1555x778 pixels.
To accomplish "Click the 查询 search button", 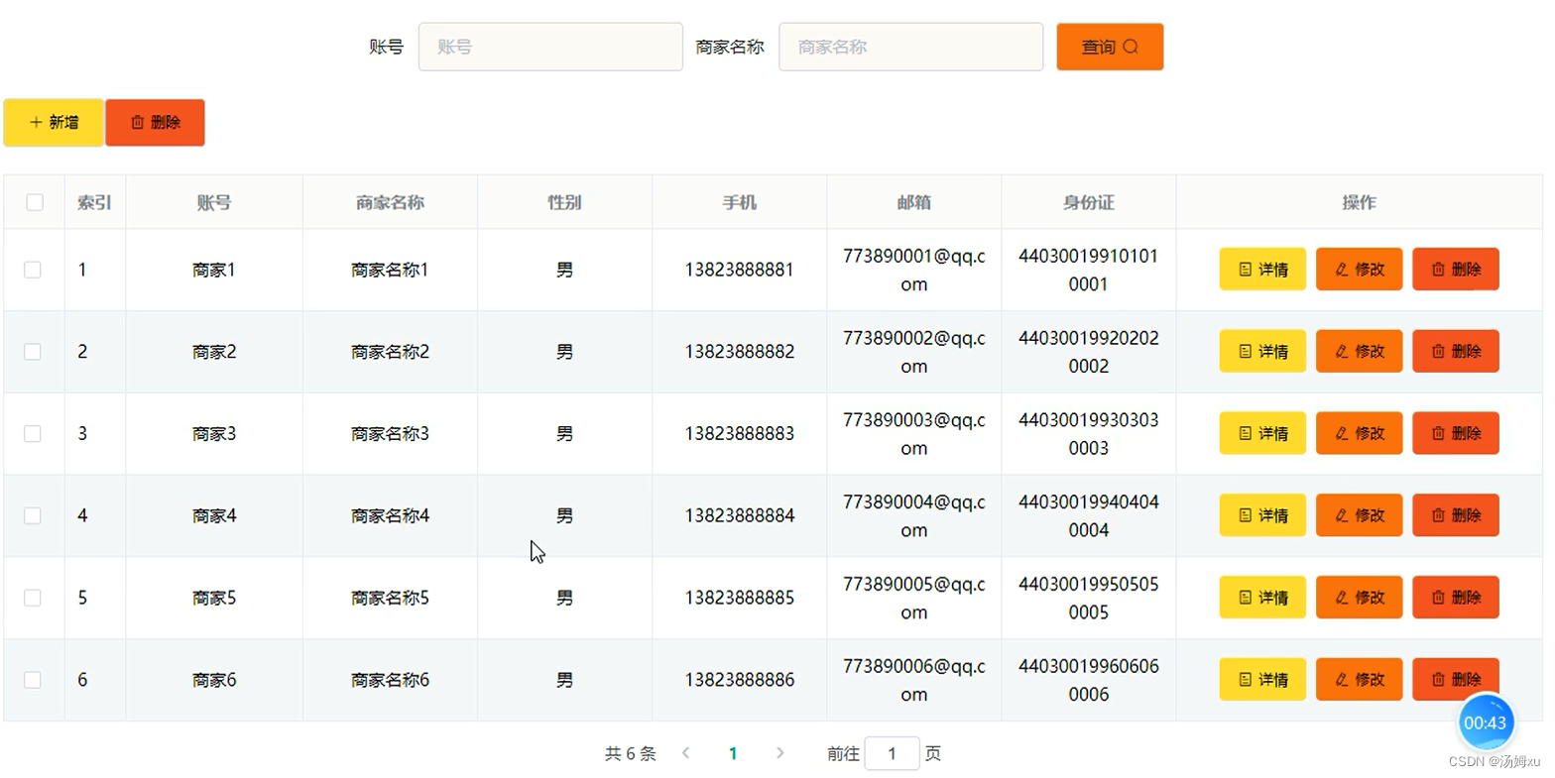I will click(1110, 47).
